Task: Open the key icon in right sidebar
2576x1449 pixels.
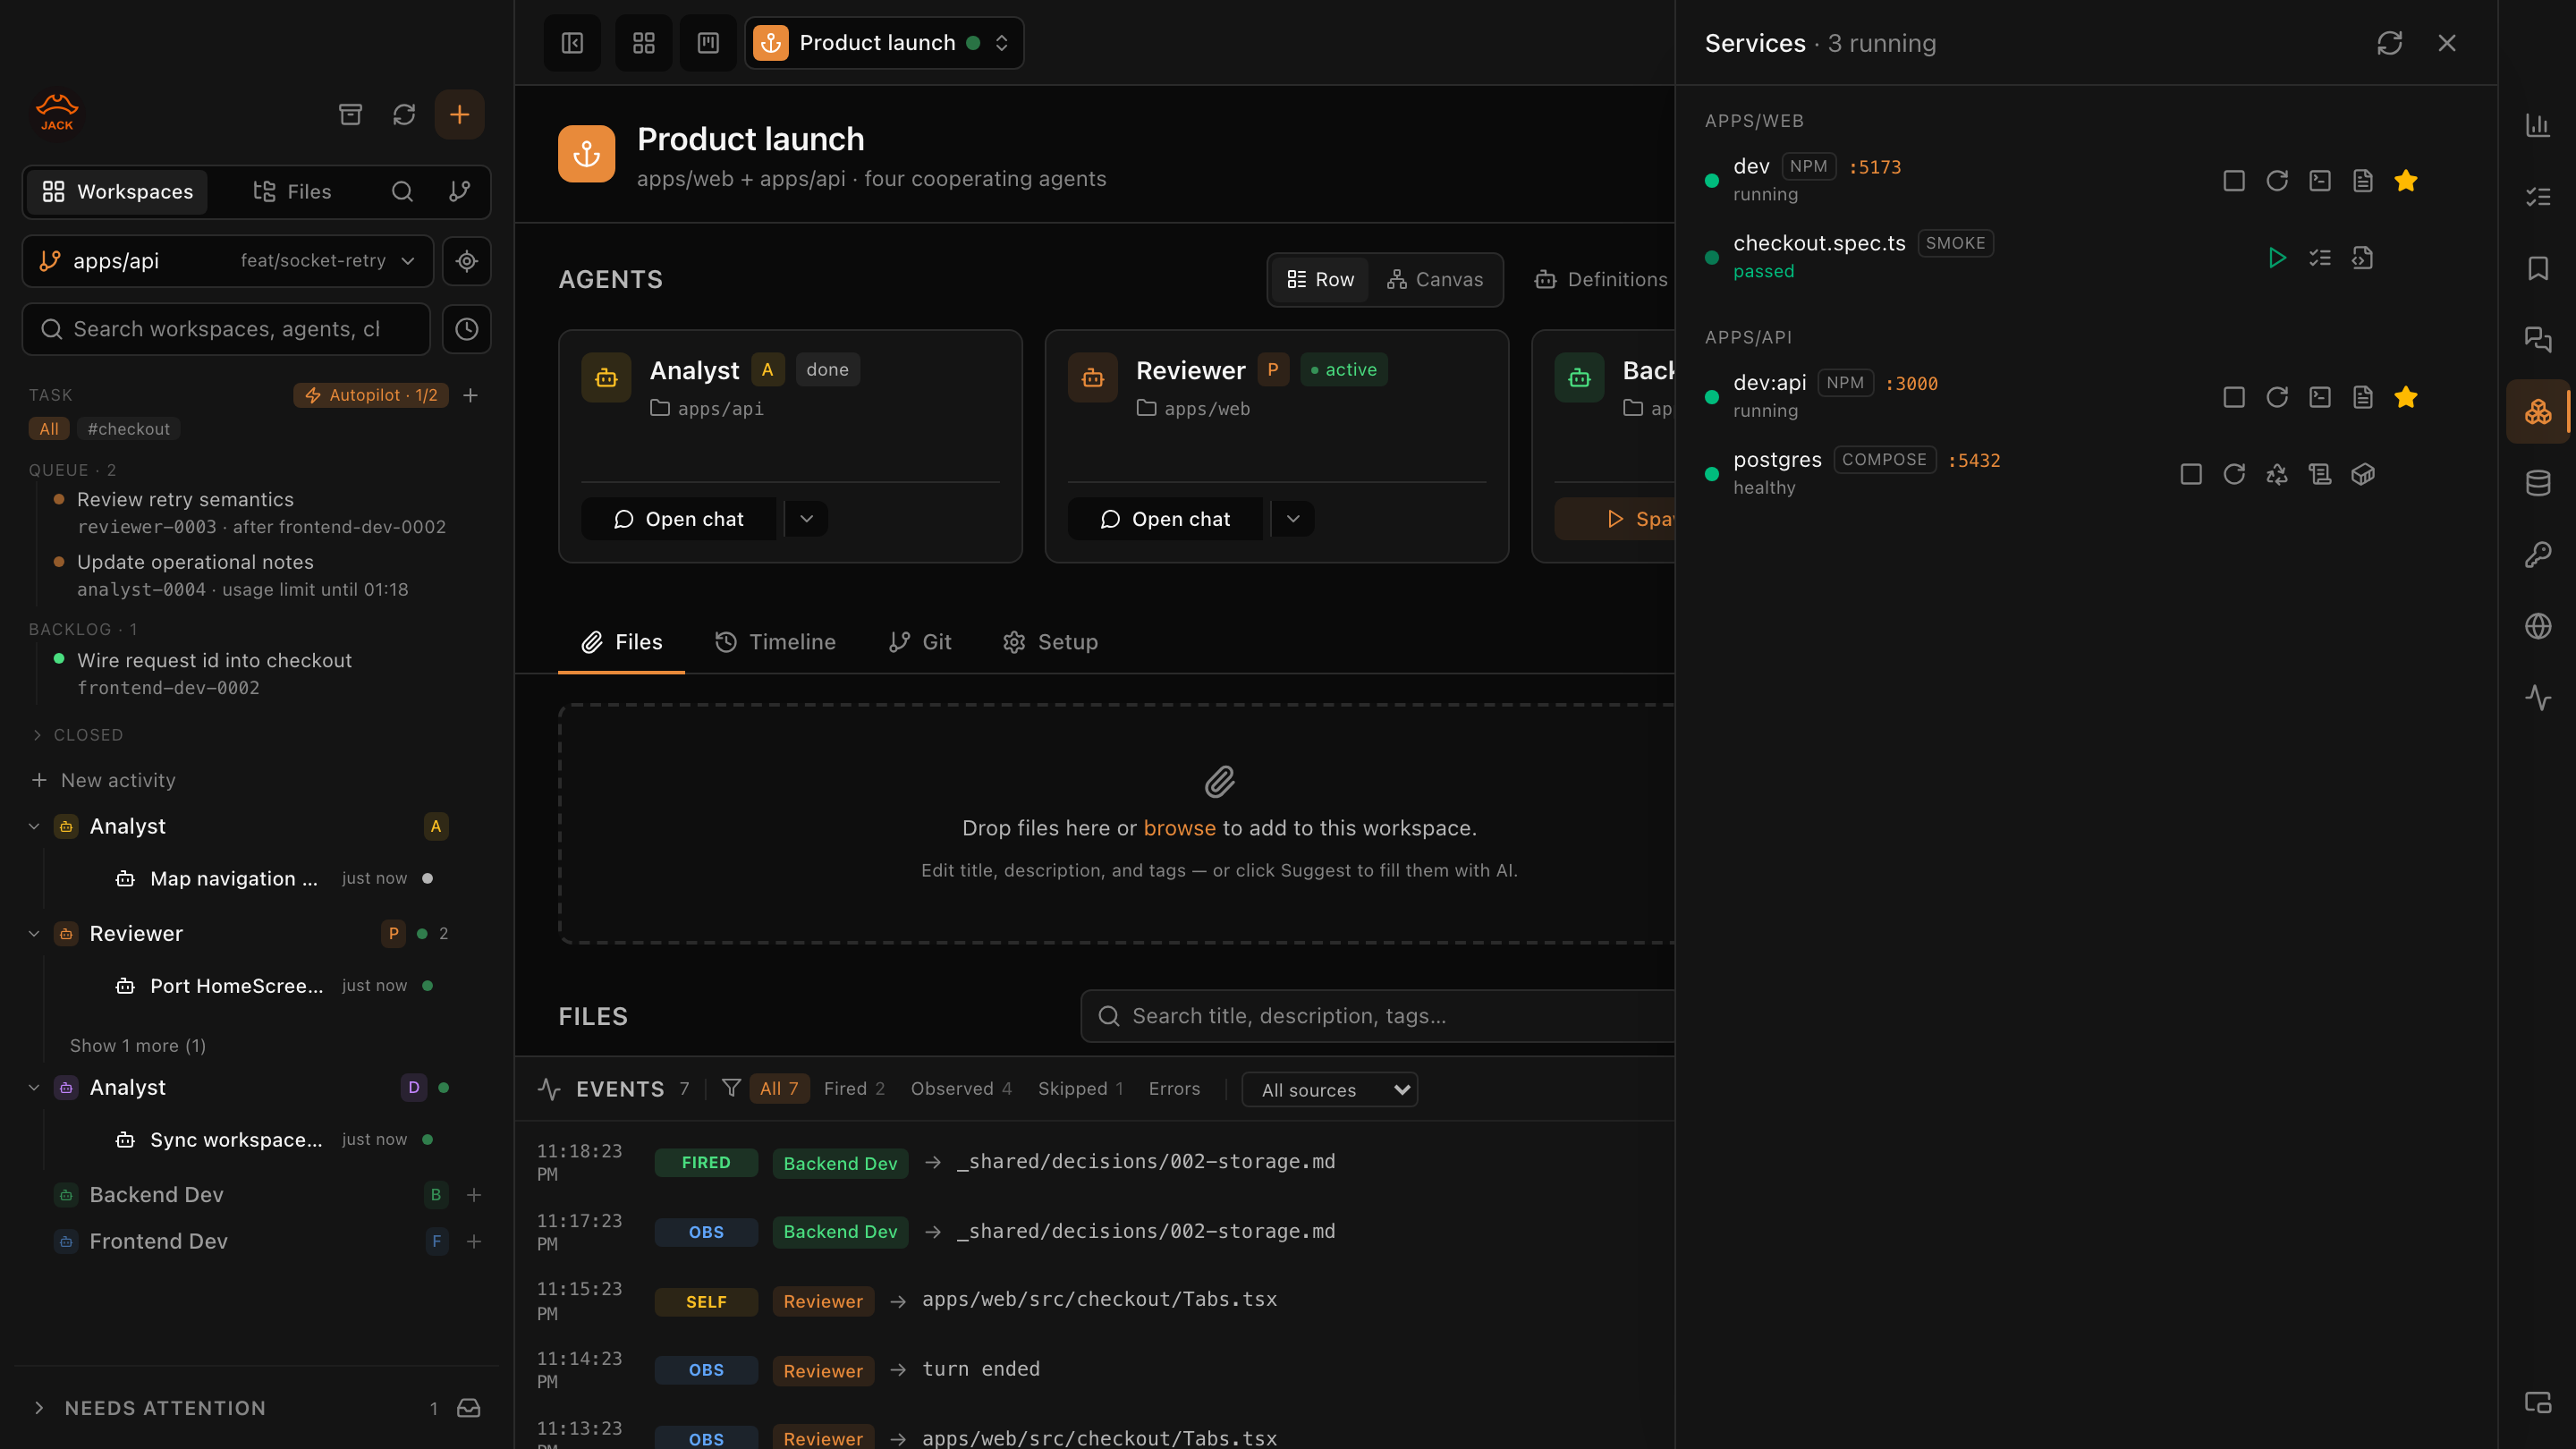Action: (x=2537, y=555)
